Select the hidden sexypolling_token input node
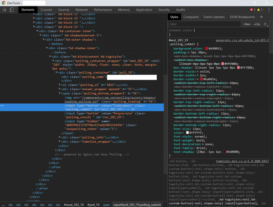The height and width of the screenshot is (207, 273). pos(101,125)
